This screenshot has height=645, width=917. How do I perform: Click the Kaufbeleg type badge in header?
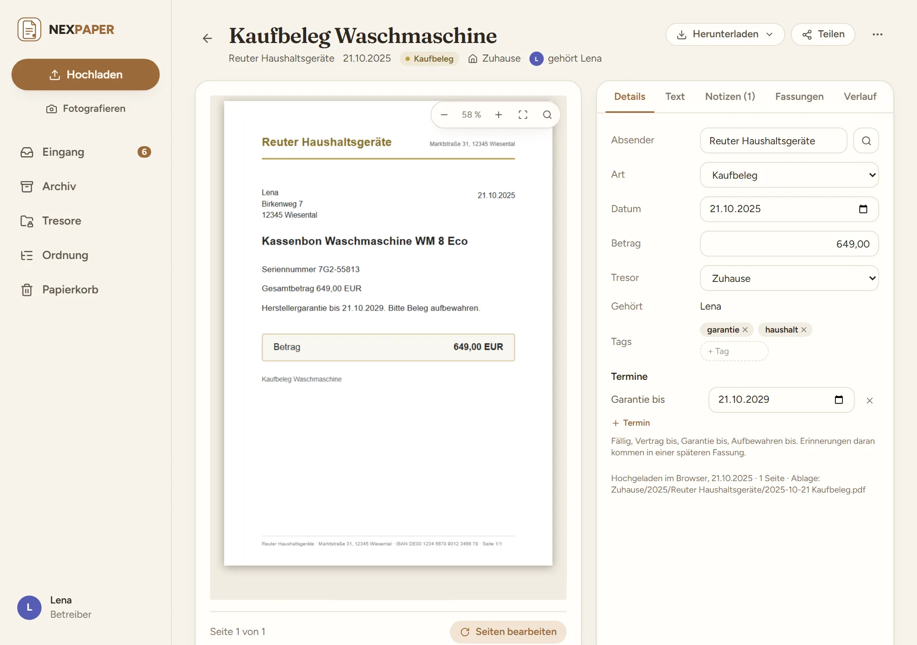coord(429,58)
